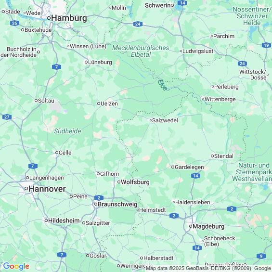This screenshot has width=272, height=272.
Task: Click the highway 27 shield icon
Action: coord(7,117)
